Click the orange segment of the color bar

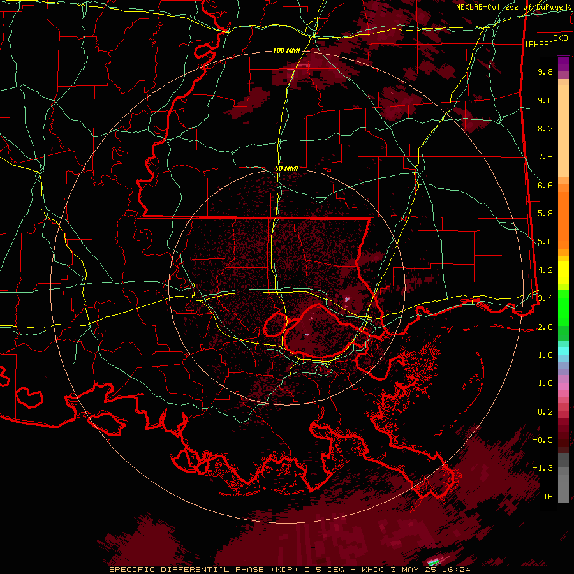563,221
